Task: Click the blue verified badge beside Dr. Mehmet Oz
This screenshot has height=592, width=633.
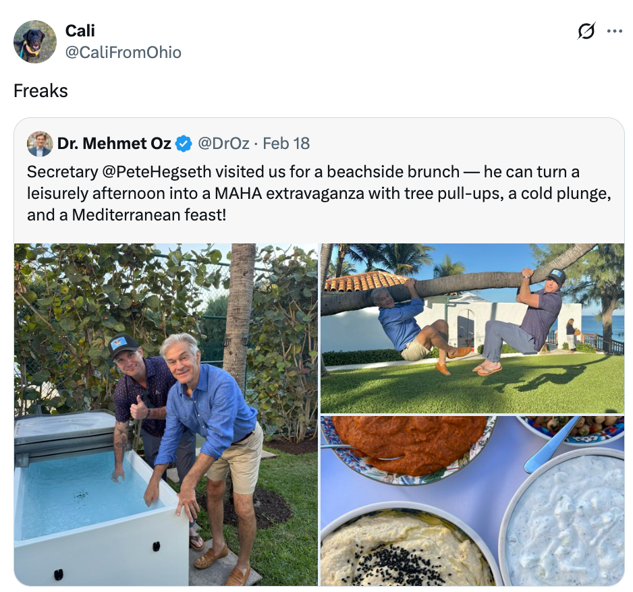Action: [x=182, y=144]
